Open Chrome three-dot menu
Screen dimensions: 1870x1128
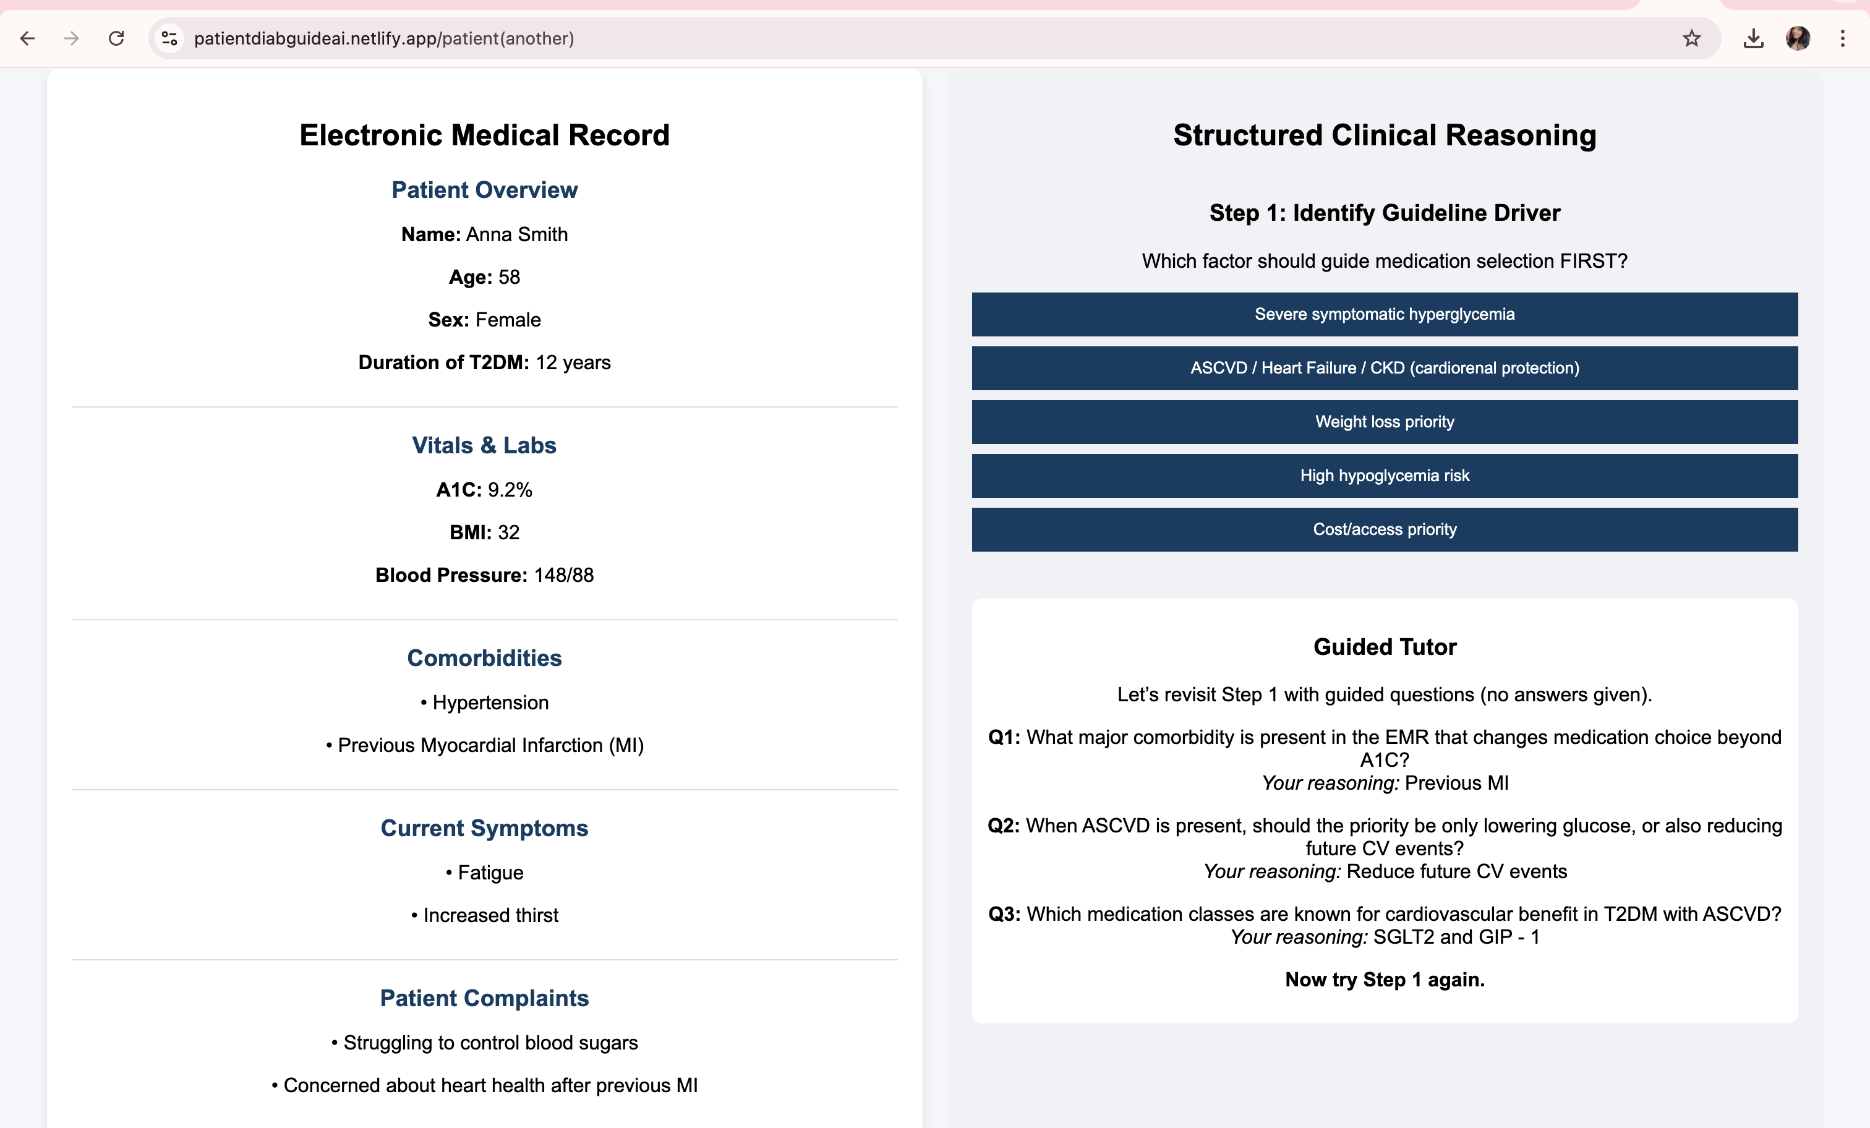tap(1843, 38)
